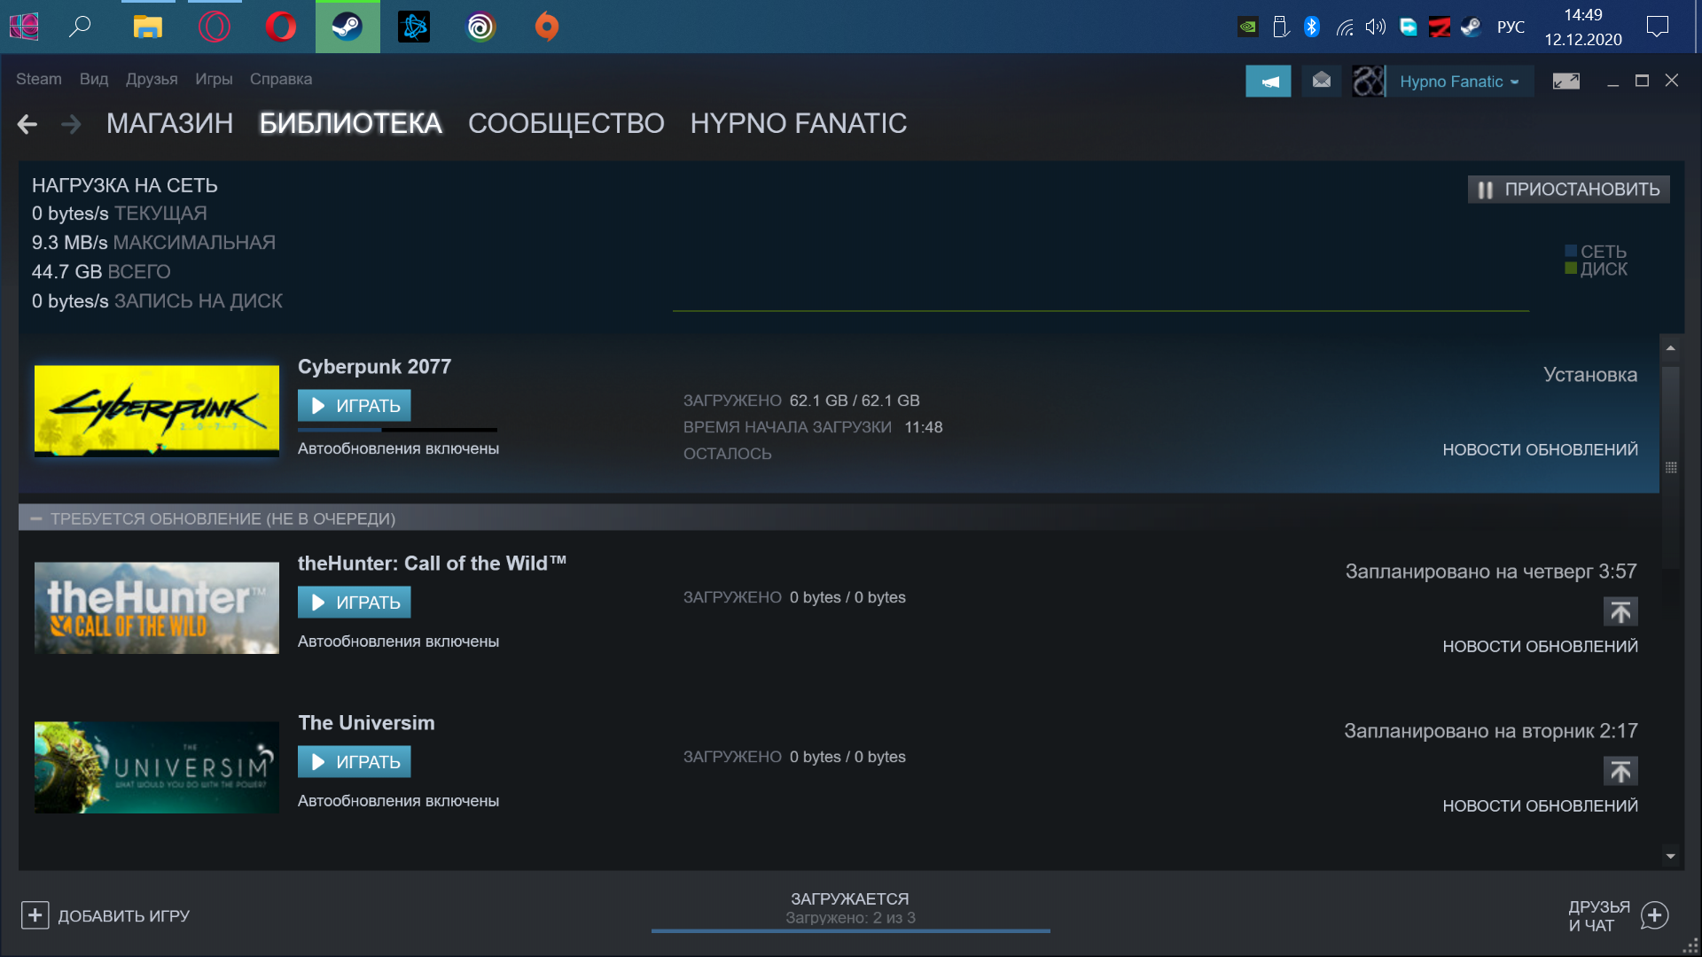Move The Universim update to top of queue
This screenshot has height=957, width=1702.
[1620, 771]
